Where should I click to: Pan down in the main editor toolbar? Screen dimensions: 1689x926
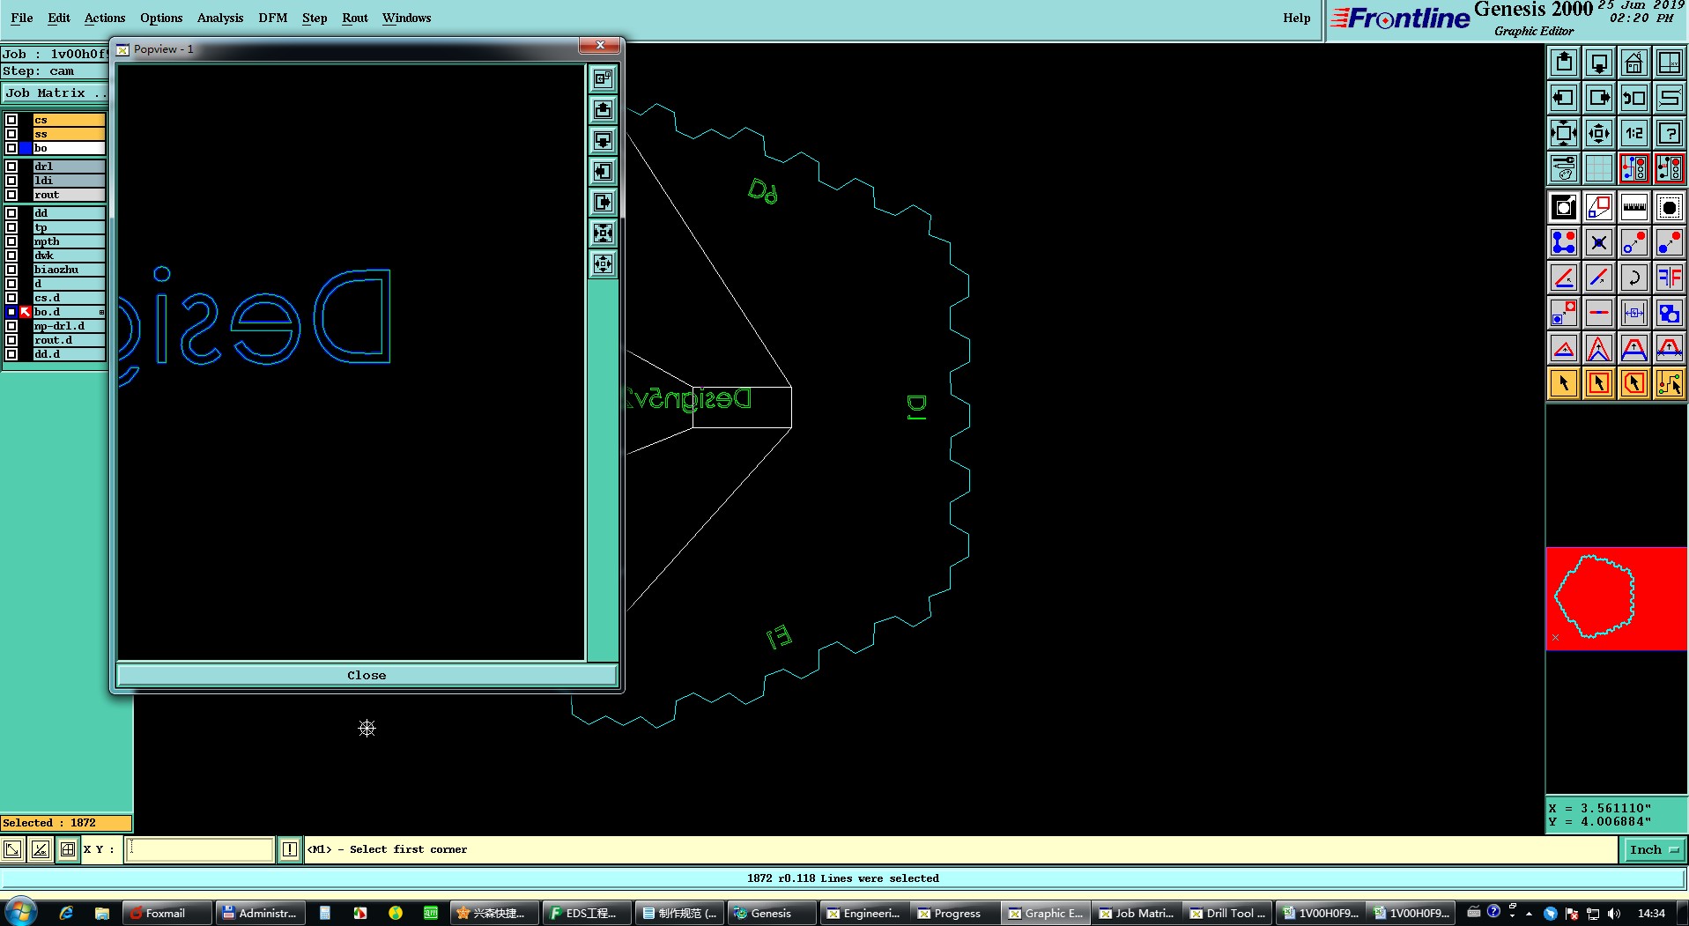1599,63
